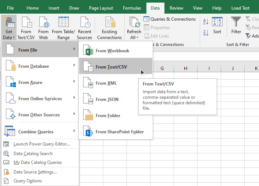Viewport: 259px width, 186px height.
Task: Select From XML in submenu
Action: click(x=116, y=82)
